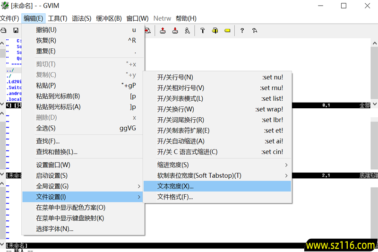378x252 pixels.
Task: Click the yellow Jump to tag icon
Action: coord(227,31)
